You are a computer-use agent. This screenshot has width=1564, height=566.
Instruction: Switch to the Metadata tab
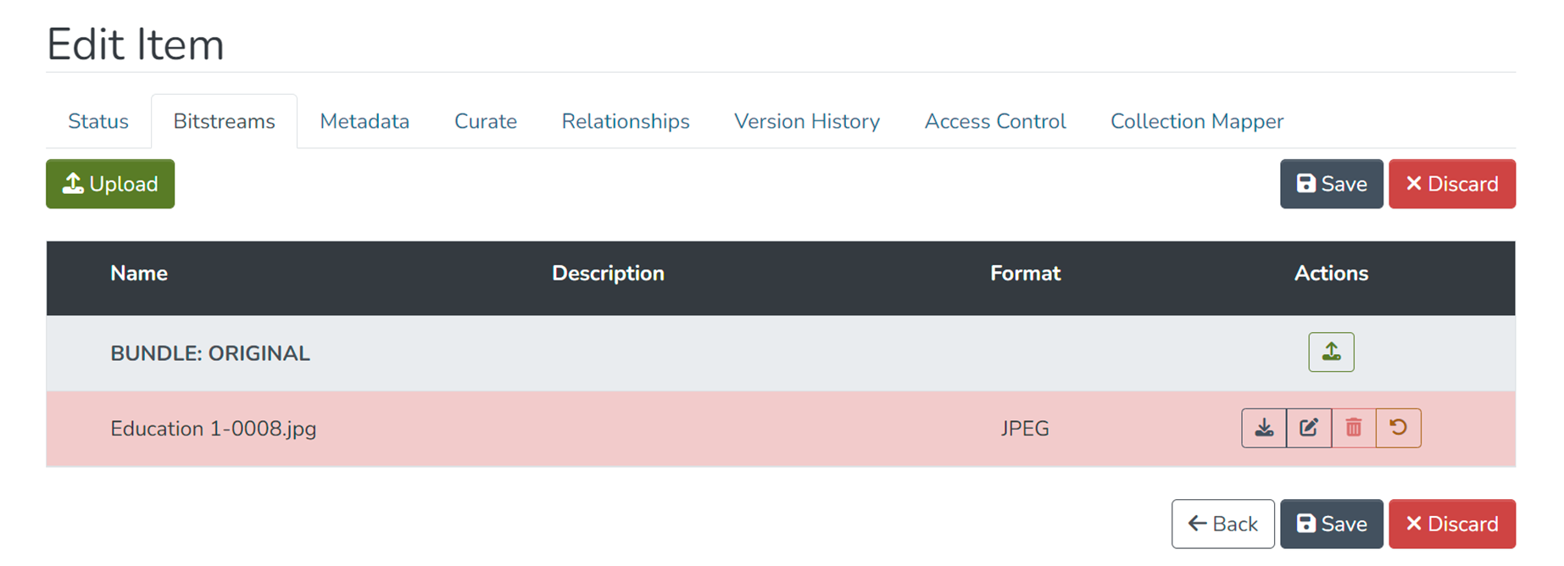(365, 121)
